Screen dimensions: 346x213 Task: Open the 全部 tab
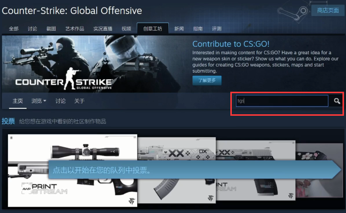14,29
